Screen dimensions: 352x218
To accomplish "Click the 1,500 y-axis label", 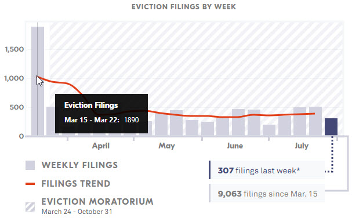I will [14, 49].
